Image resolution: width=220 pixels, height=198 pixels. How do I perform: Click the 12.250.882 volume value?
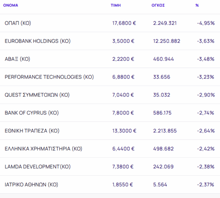(166, 41)
